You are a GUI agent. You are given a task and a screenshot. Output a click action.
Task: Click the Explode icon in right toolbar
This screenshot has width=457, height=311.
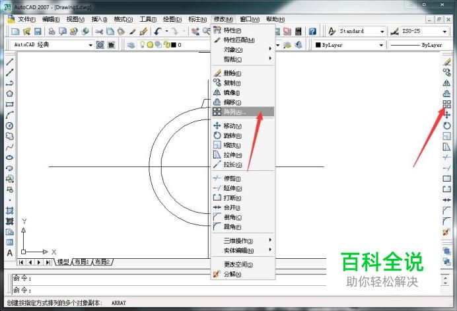coord(446,232)
